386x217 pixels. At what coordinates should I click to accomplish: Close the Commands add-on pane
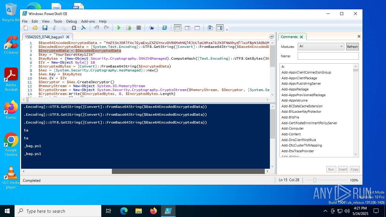tap(359, 36)
